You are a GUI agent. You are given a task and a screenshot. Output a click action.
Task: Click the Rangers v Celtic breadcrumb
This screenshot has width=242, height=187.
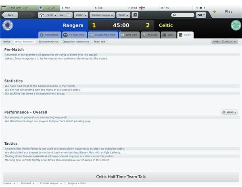(77, 183)
